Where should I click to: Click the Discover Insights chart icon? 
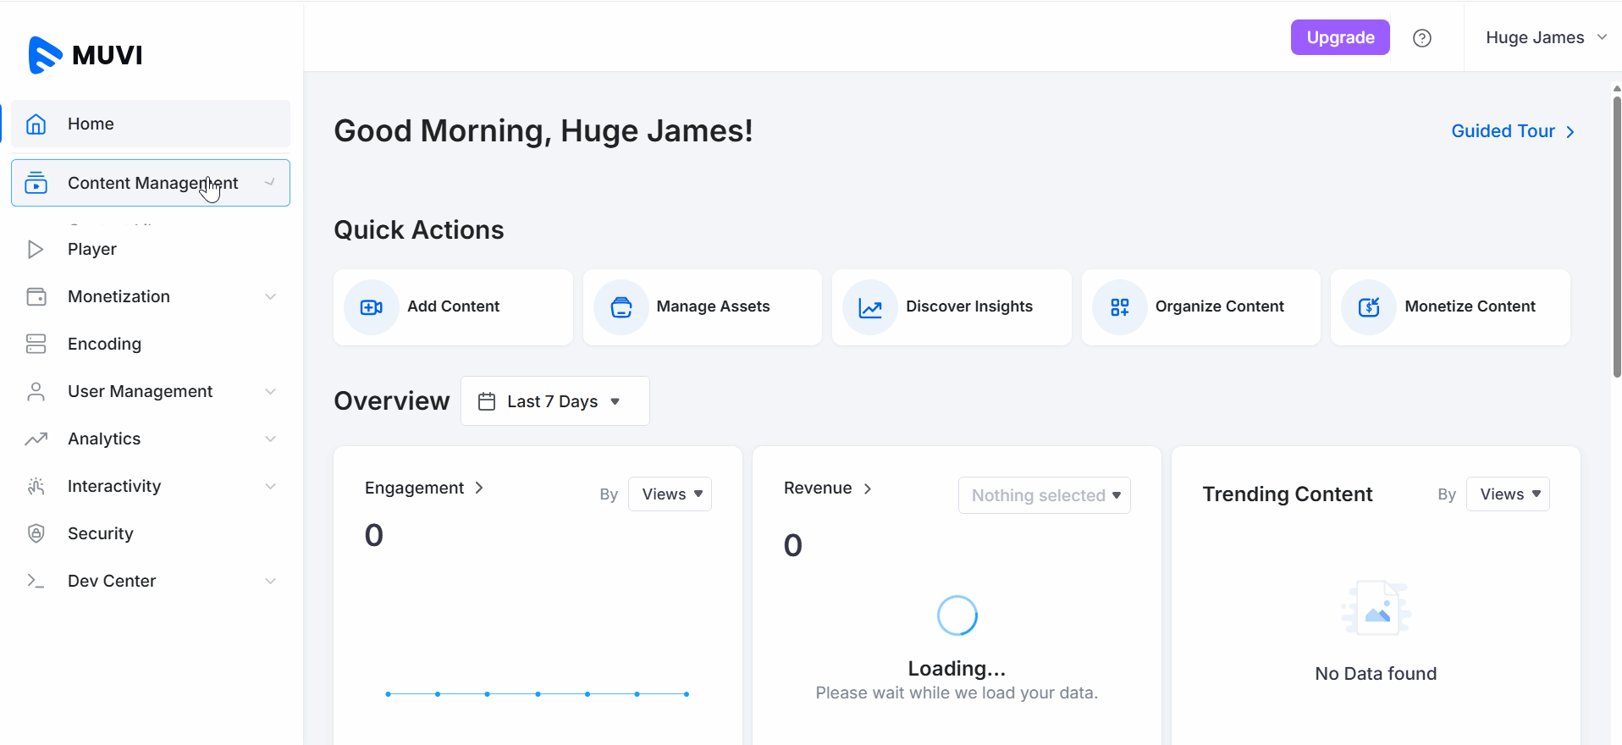point(870,307)
